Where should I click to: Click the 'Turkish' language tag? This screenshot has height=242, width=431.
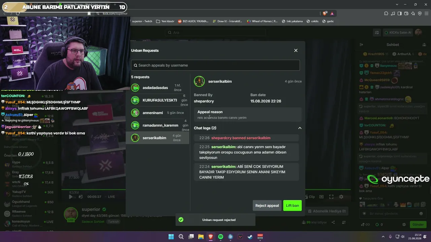113,222
